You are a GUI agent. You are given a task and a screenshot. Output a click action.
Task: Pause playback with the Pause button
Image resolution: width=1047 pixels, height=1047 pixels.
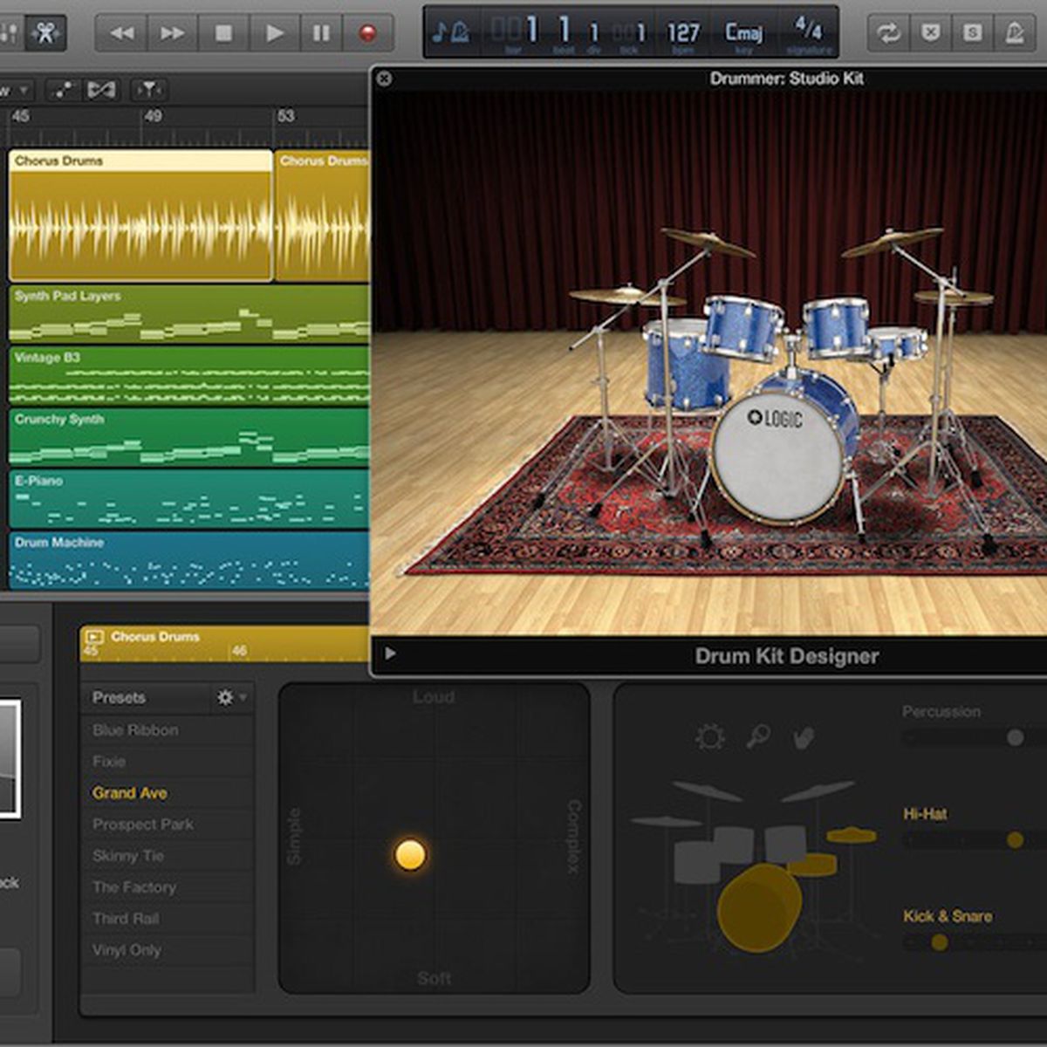[321, 33]
